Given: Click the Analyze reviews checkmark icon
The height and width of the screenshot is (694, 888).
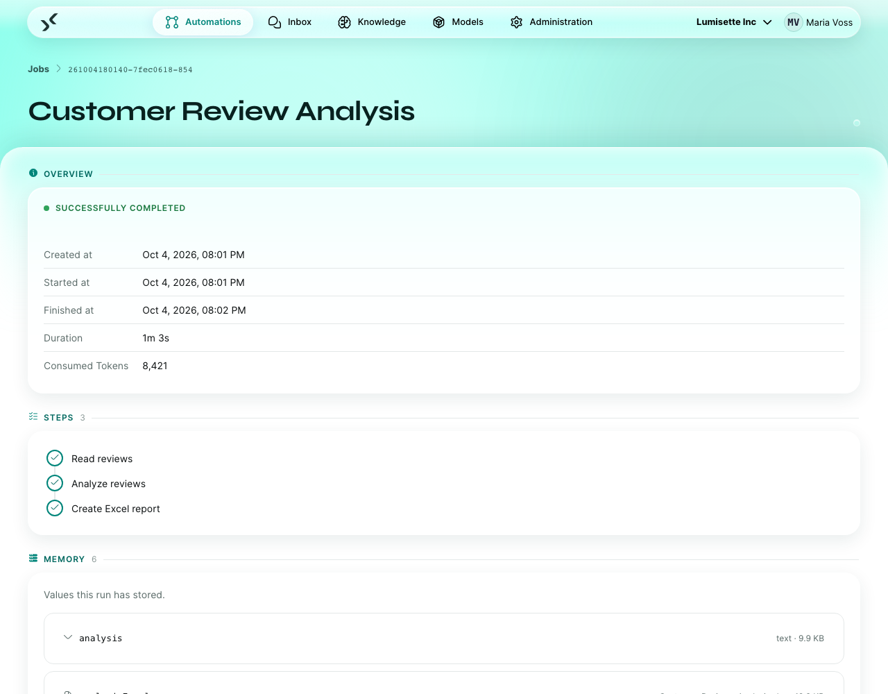Looking at the screenshot, I should (x=55, y=483).
